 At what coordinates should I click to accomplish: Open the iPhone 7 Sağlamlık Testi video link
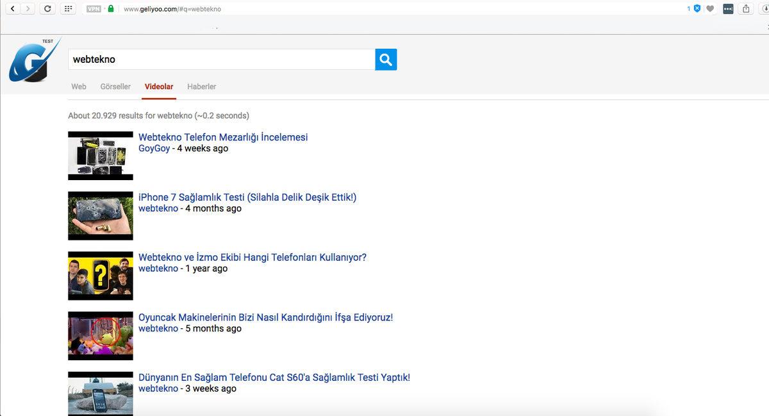point(247,197)
